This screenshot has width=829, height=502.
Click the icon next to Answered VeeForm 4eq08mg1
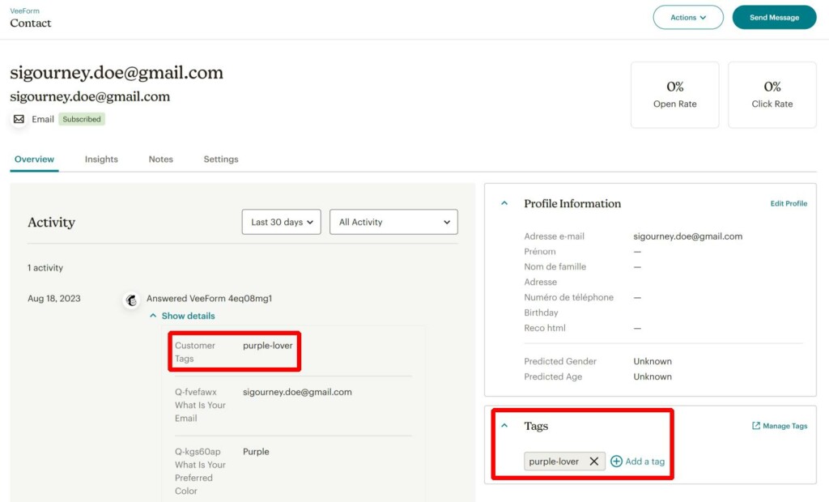coord(130,300)
